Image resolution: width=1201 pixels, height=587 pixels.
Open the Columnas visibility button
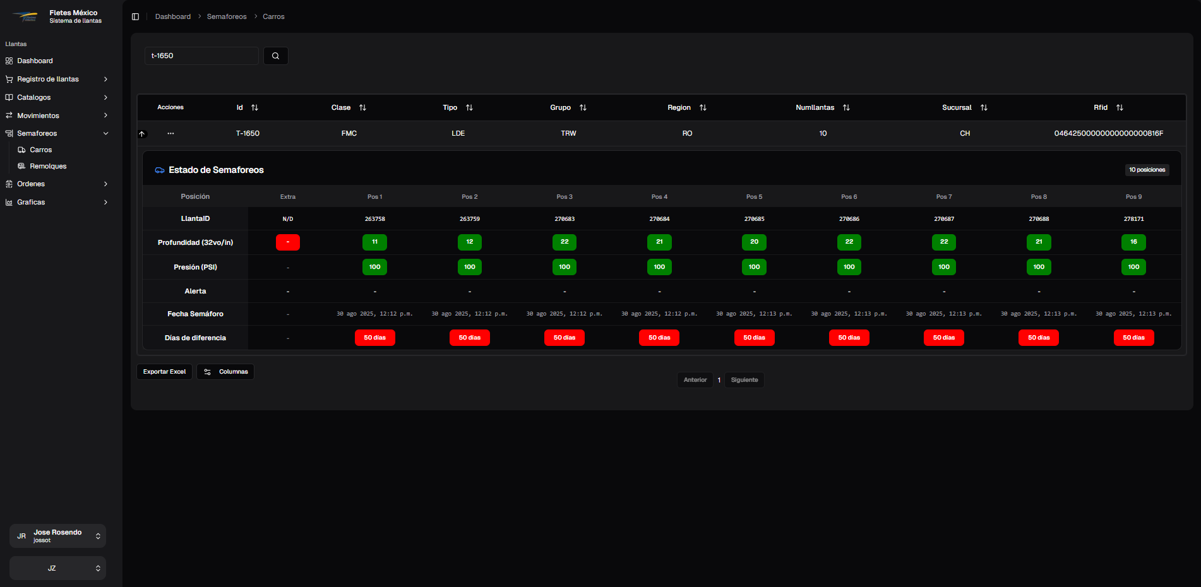click(225, 372)
